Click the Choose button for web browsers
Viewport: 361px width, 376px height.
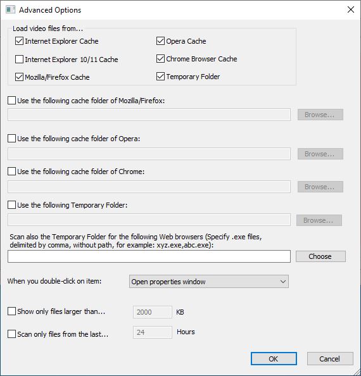(x=320, y=256)
